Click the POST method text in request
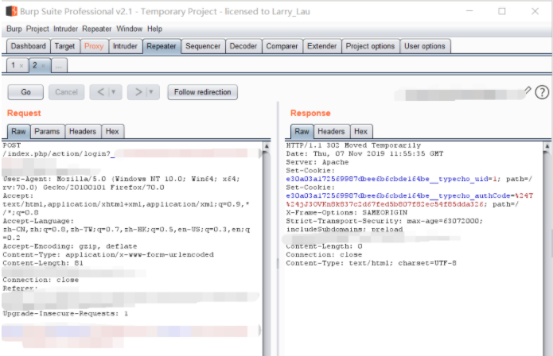553x356 pixels. [12, 145]
